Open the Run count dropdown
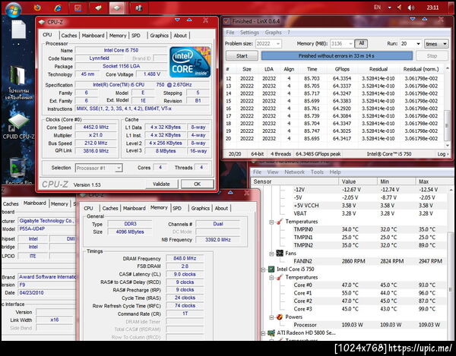This screenshot has width=456, height=356. (x=418, y=44)
